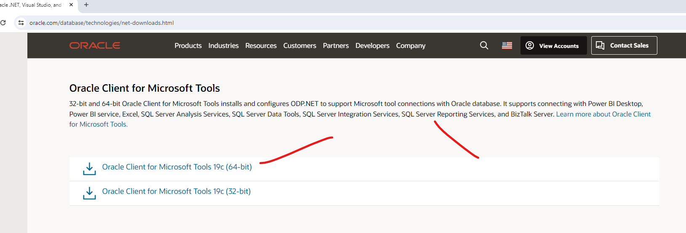
Task: Open the Partners menu
Action: tap(336, 45)
